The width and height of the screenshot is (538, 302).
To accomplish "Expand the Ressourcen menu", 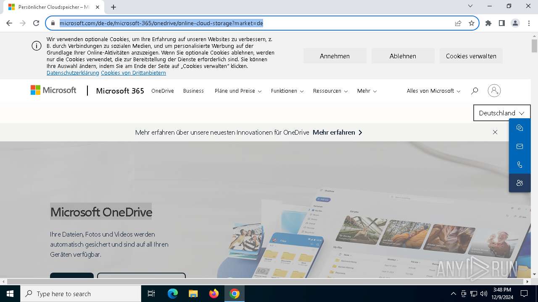I will (x=330, y=91).
